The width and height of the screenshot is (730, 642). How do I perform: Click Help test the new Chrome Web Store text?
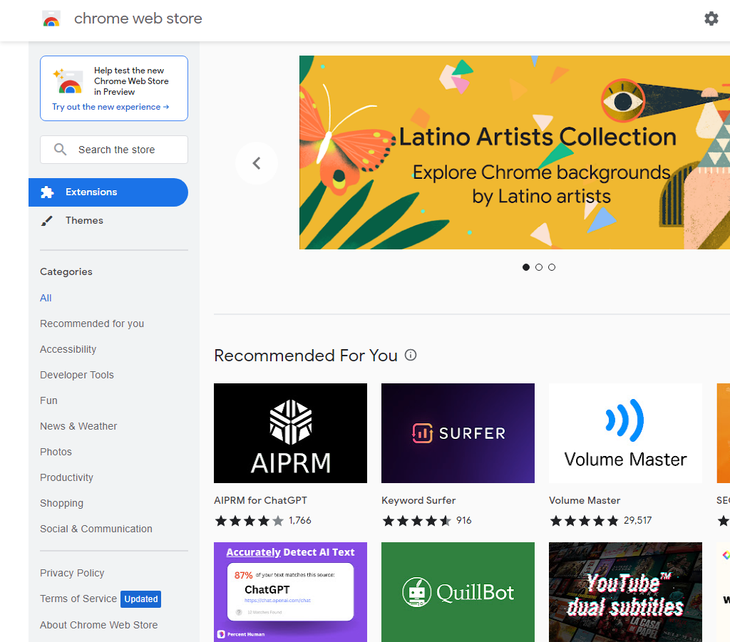[x=131, y=81]
